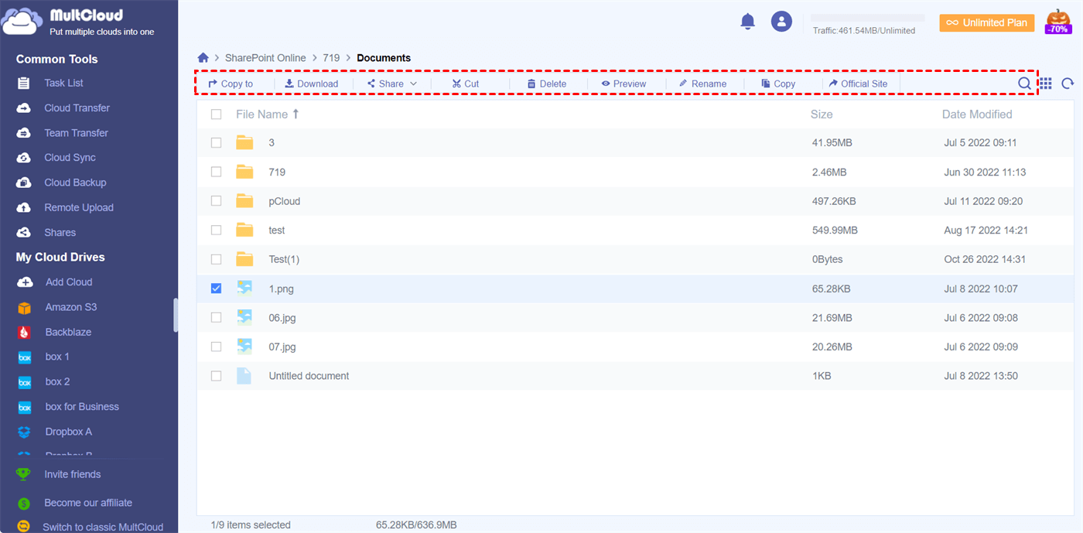Open Remote Upload tool

pos(78,207)
